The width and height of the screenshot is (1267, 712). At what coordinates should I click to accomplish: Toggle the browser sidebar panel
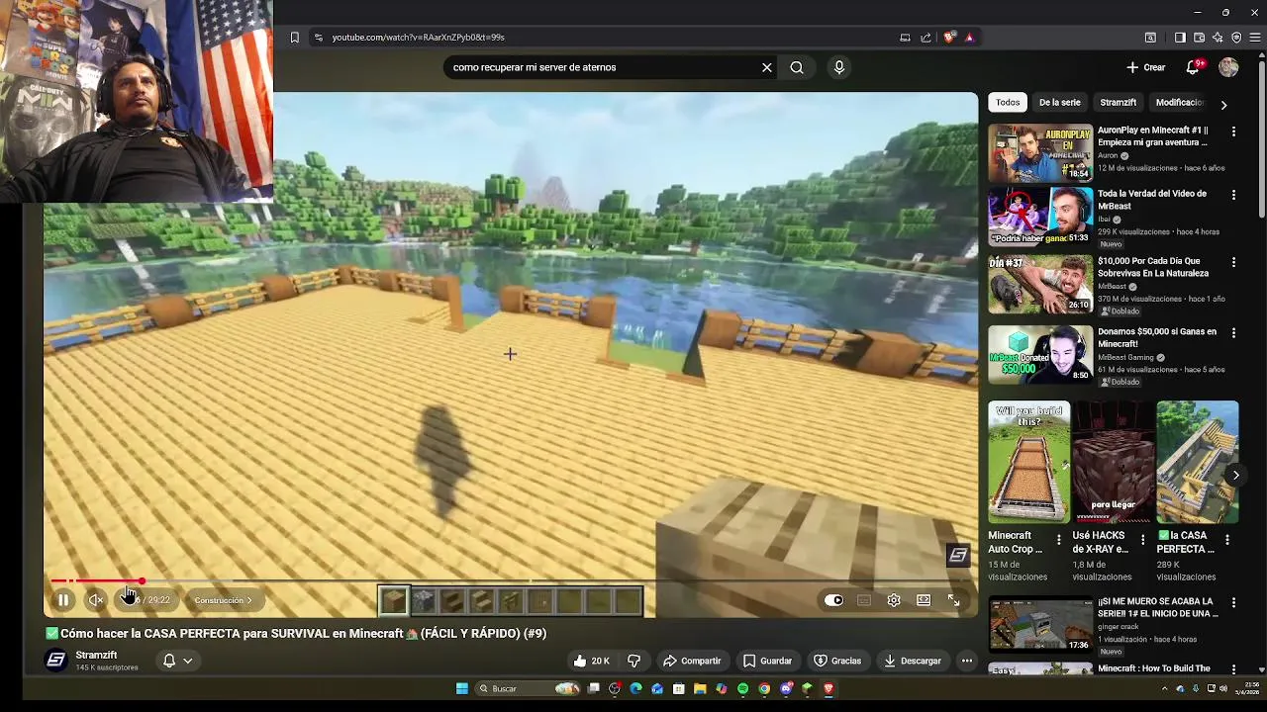point(1180,38)
